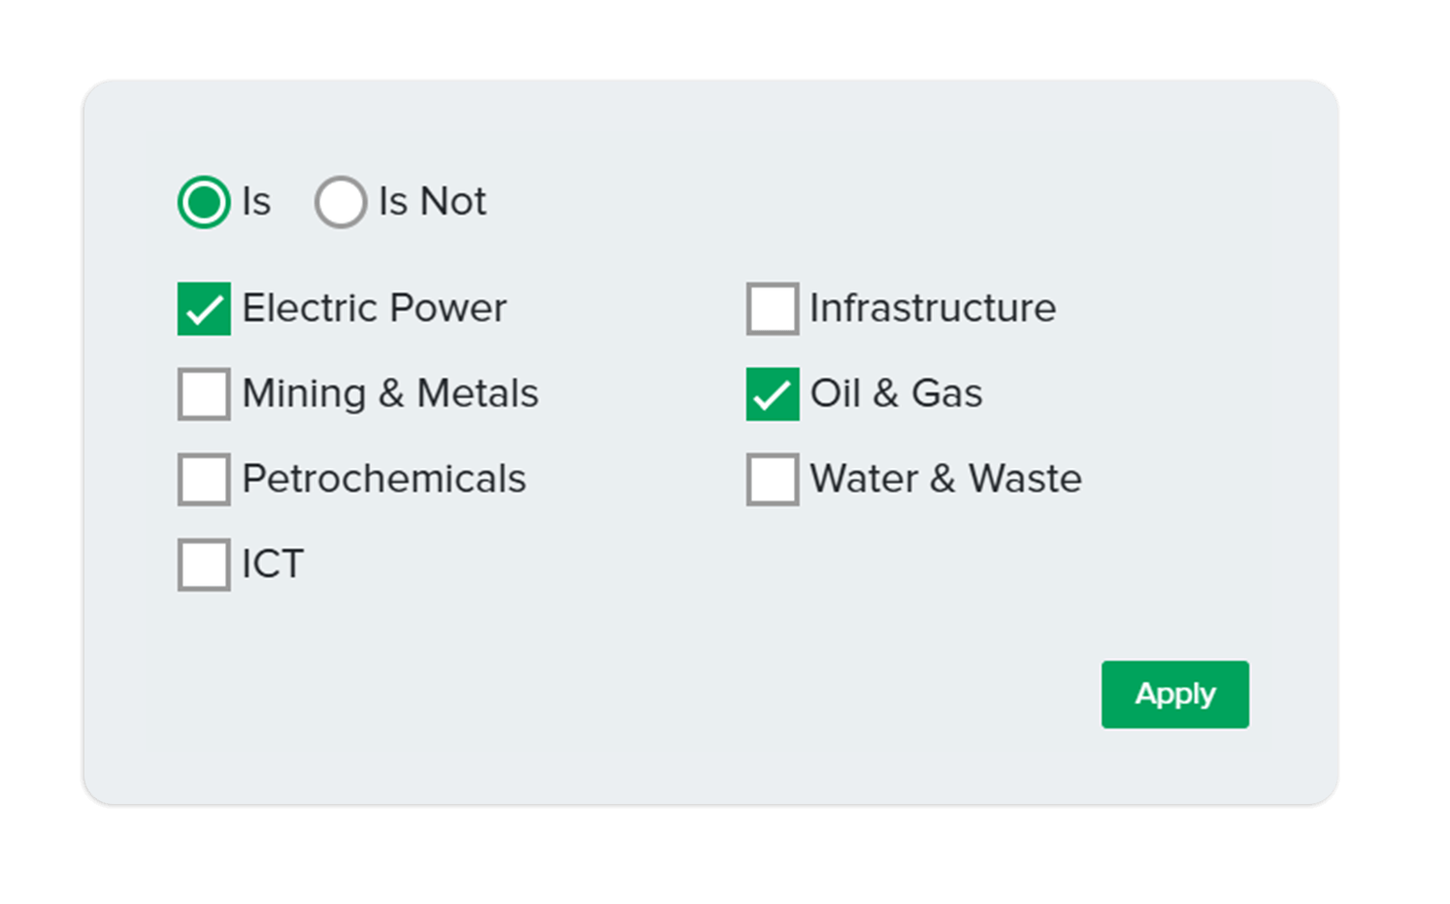Tick the Petrochemicals checkbox

(204, 480)
